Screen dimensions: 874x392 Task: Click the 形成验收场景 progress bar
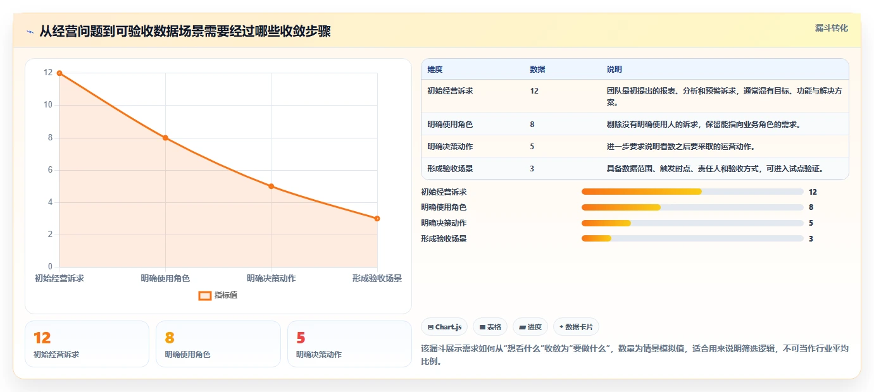692,239
